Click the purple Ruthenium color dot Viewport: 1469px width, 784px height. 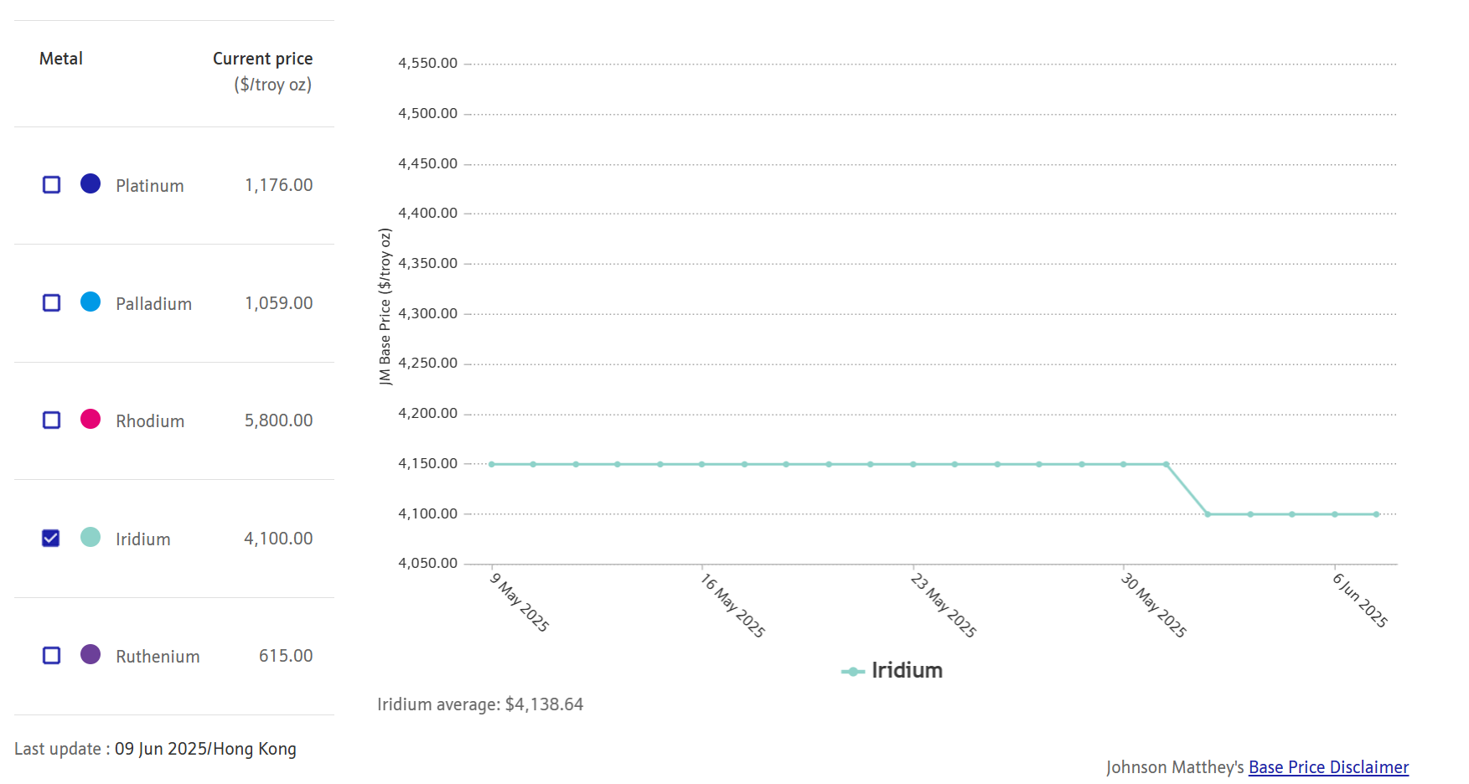pyautogui.click(x=91, y=654)
